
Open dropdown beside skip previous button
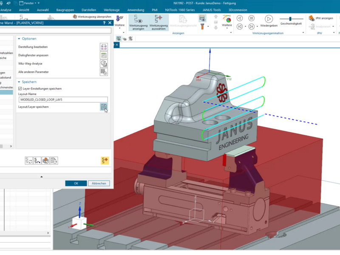click(x=246, y=27)
